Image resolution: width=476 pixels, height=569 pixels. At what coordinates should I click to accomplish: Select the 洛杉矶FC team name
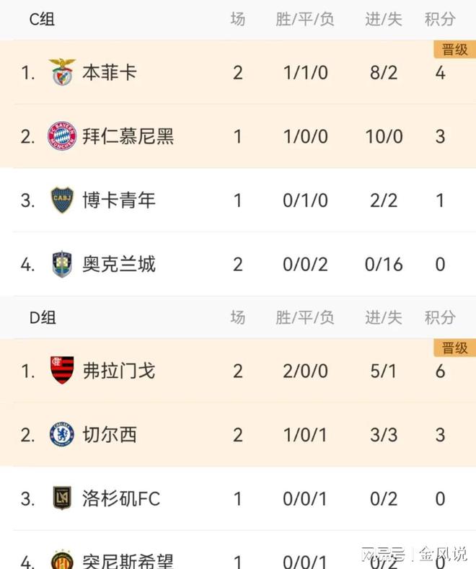[121, 498]
